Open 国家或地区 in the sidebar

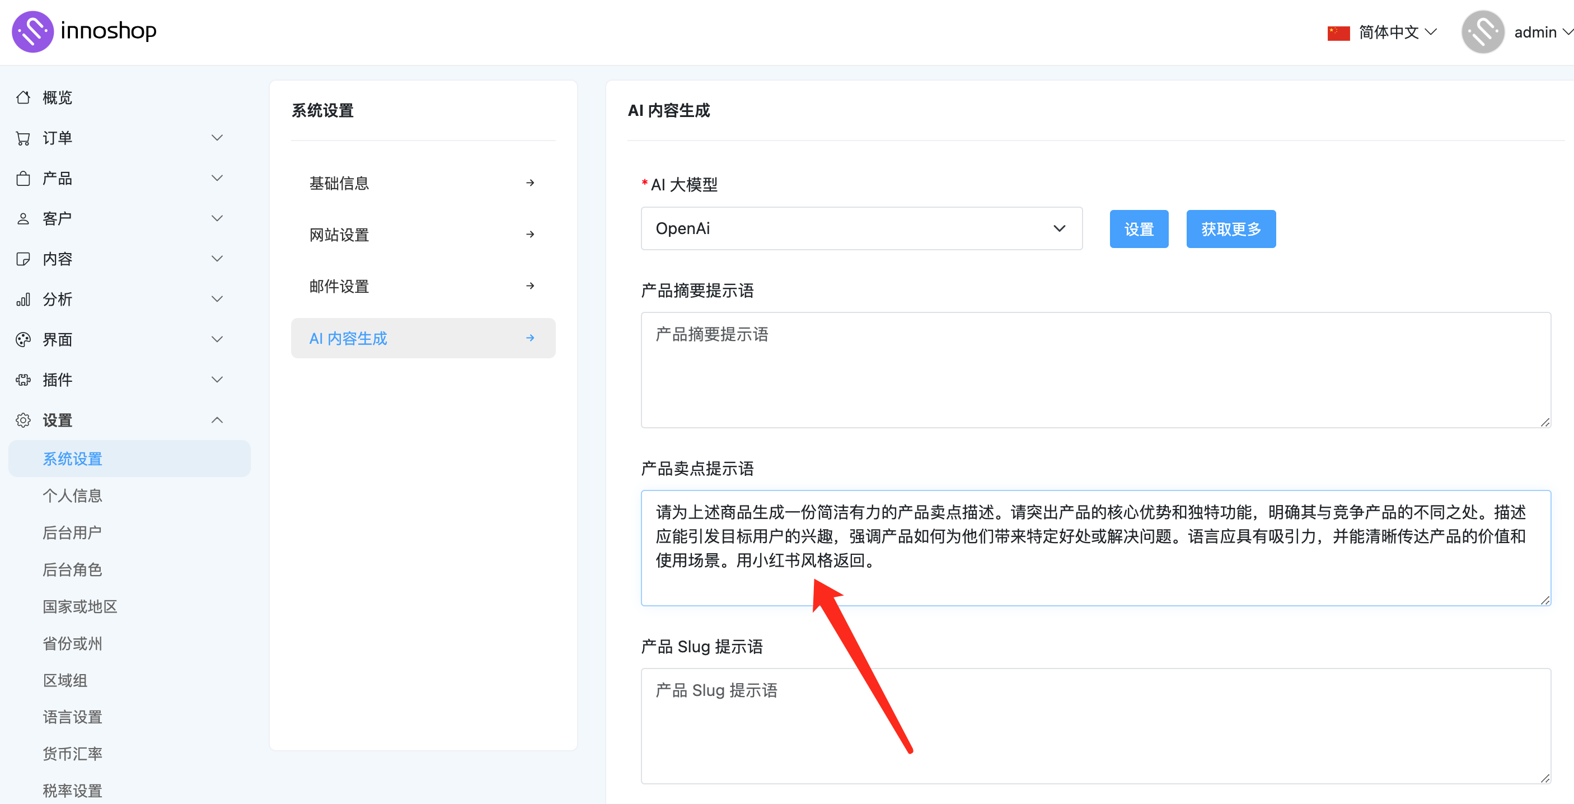pos(79,606)
